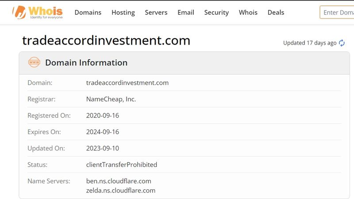This screenshot has width=354, height=199.
Task: Focus the Enter Domain search field
Action: pos(337,12)
